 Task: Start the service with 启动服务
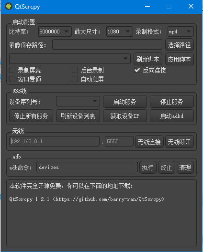(x=124, y=102)
